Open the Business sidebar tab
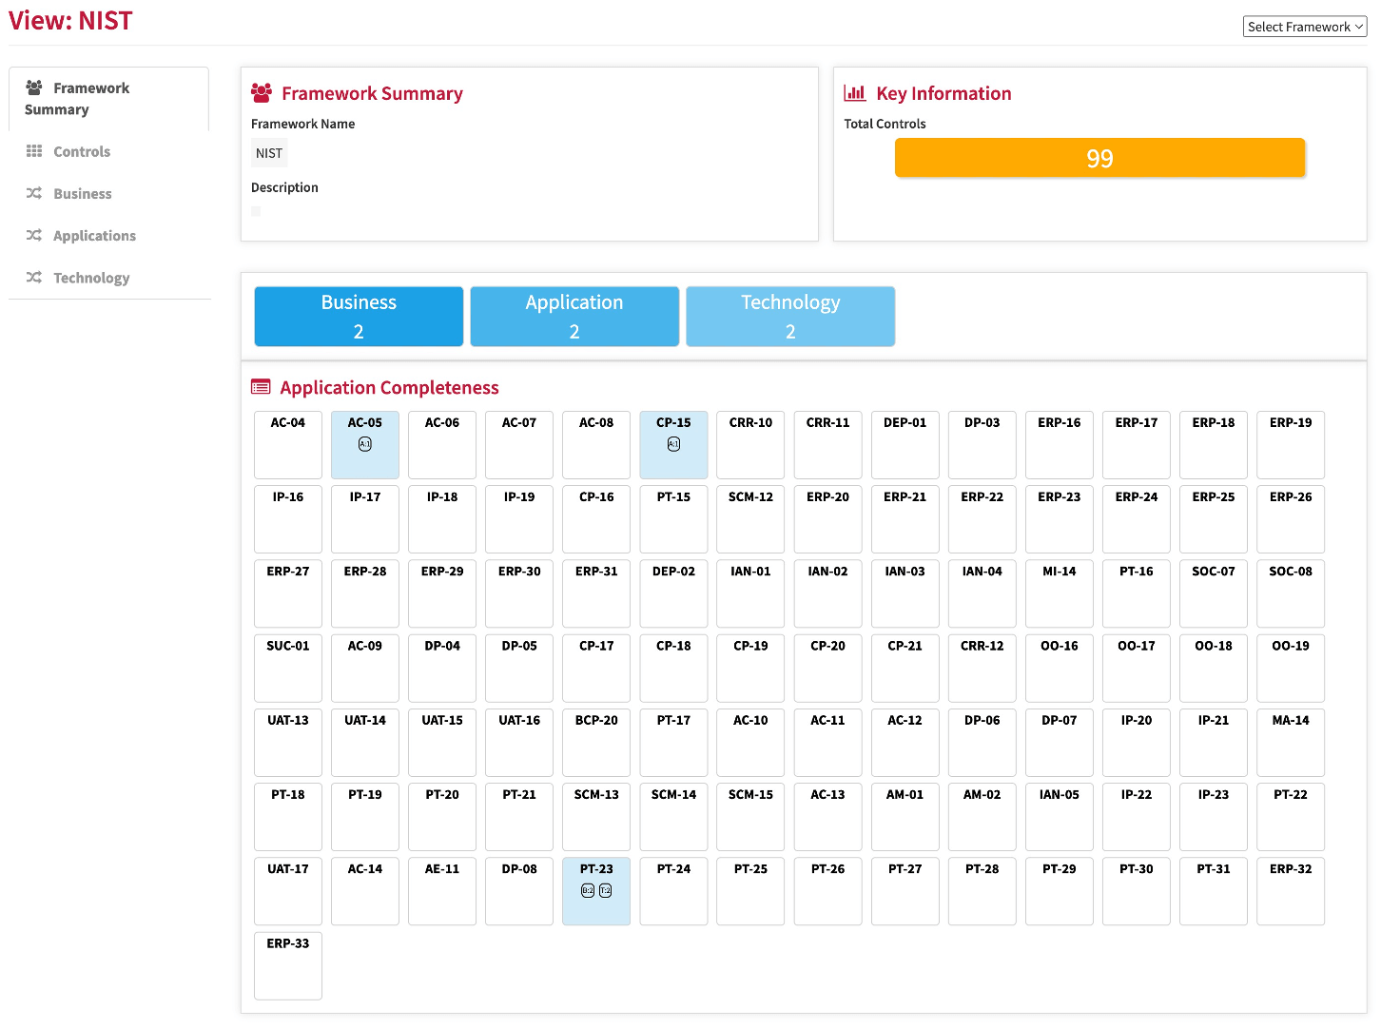 click(x=108, y=193)
